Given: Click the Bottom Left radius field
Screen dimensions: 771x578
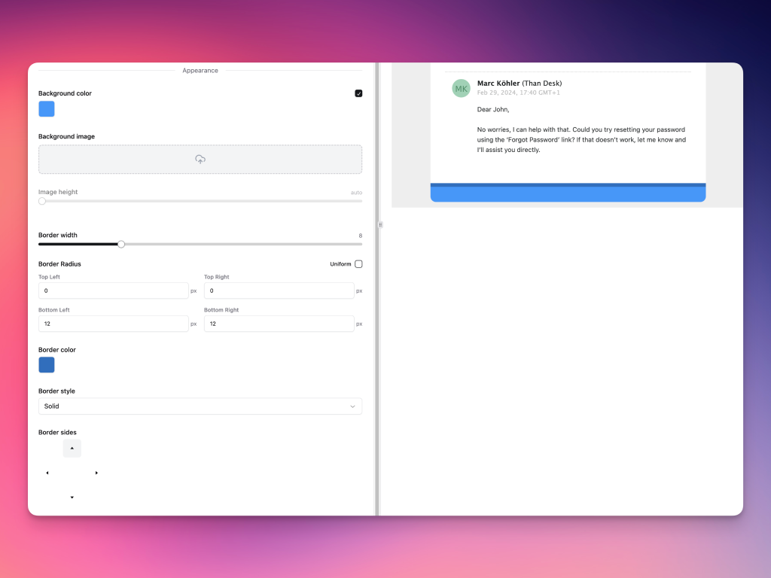Looking at the screenshot, I should [x=113, y=324].
